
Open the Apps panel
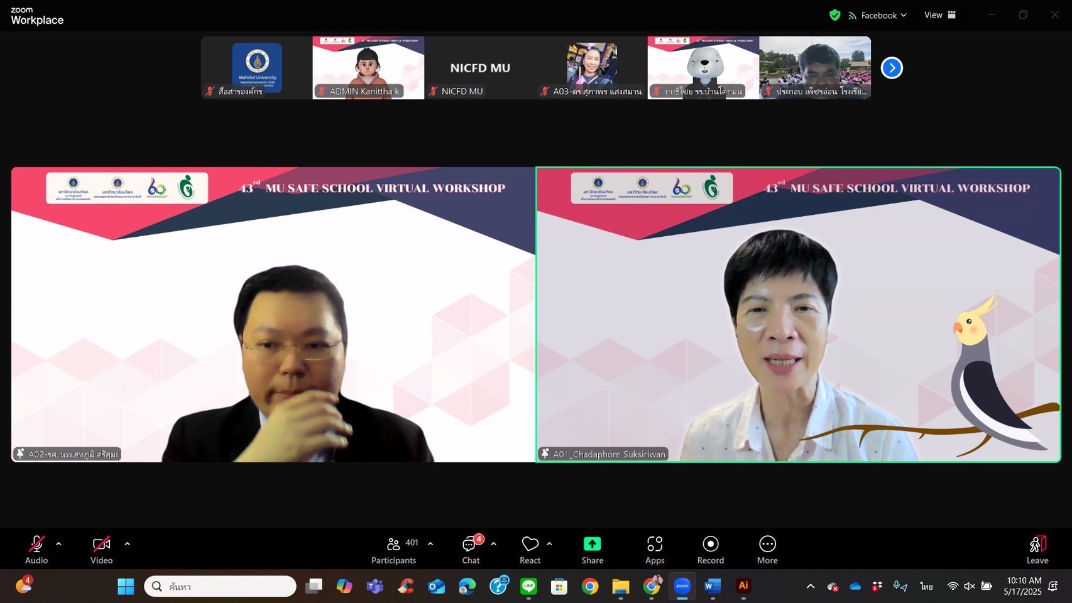coord(654,550)
